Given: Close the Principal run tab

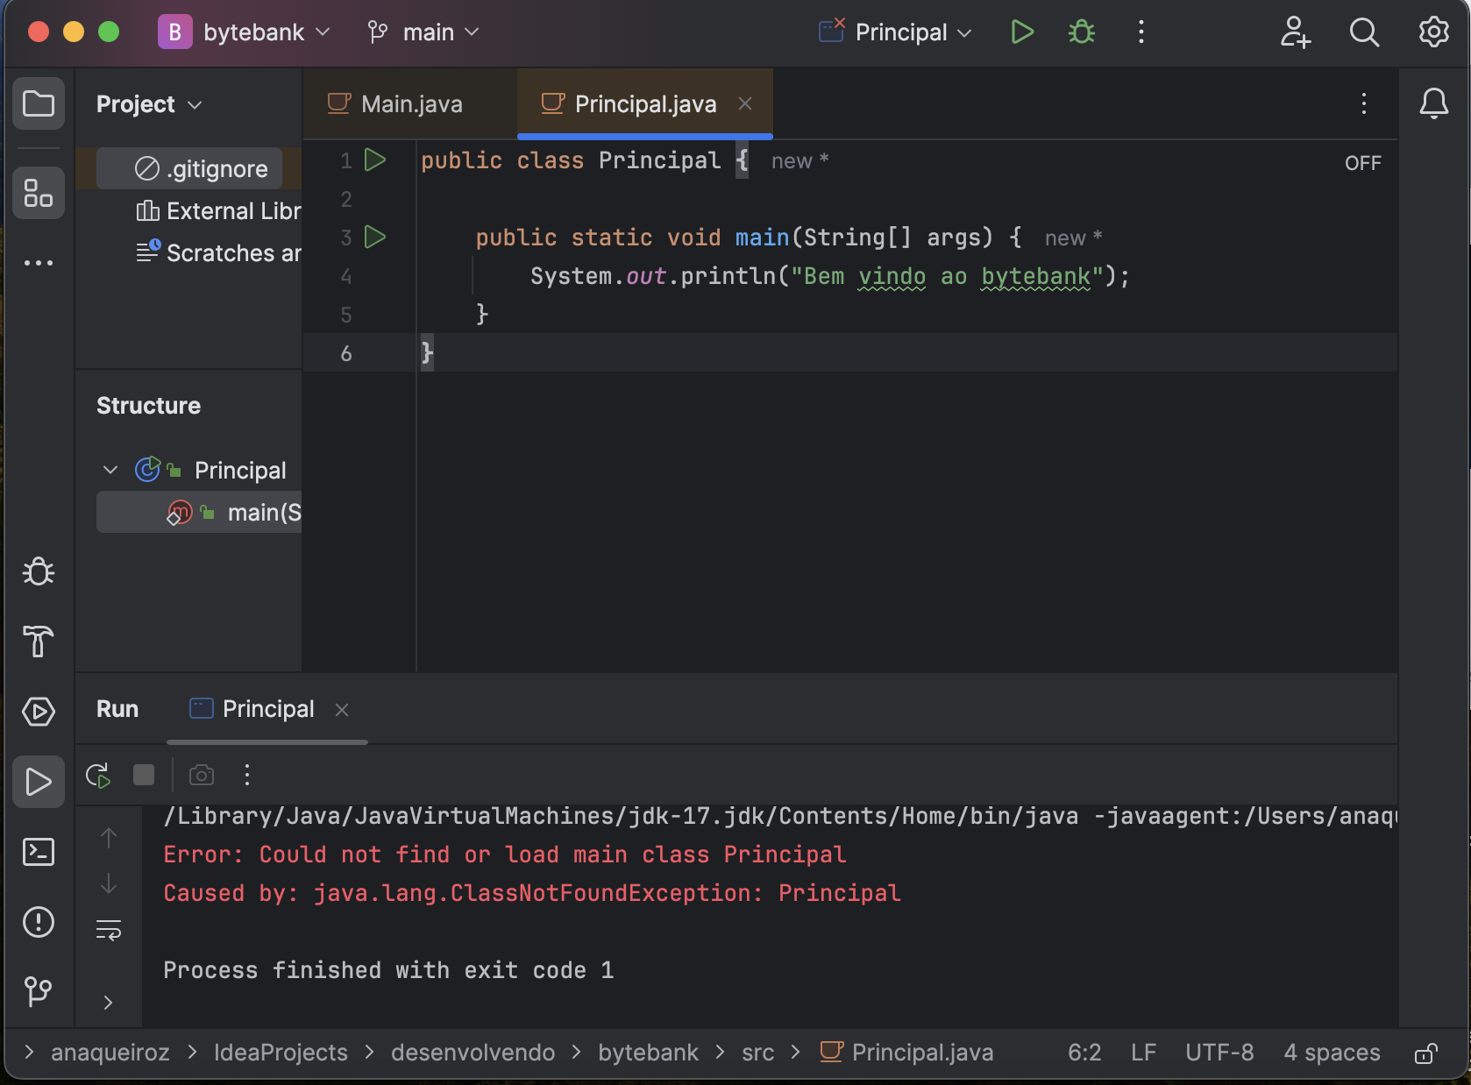Looking at the screenshot, I should coord(342,710).
